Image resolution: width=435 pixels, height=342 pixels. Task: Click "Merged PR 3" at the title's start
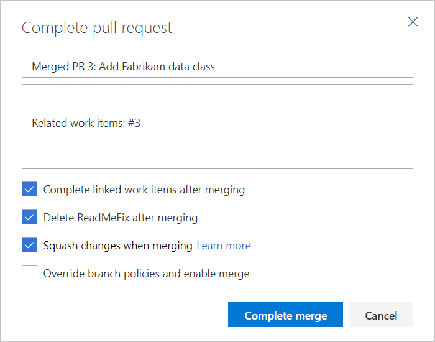pyautogui.click(x=58, y=66)
